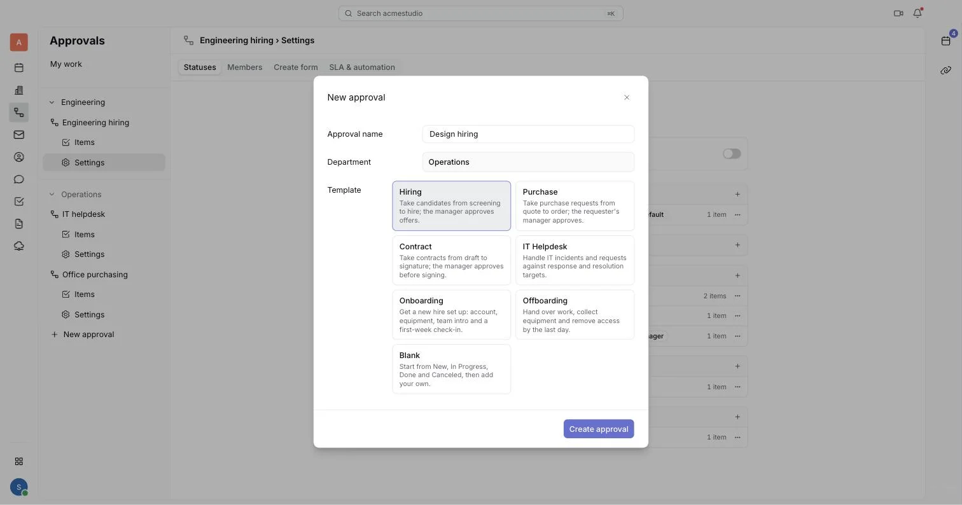Click the Approval name field containing Design hiring

(528, 134)
